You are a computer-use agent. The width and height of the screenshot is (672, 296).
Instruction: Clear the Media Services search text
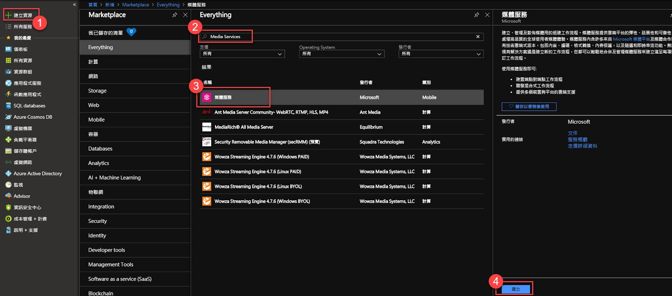coord(478,37)
